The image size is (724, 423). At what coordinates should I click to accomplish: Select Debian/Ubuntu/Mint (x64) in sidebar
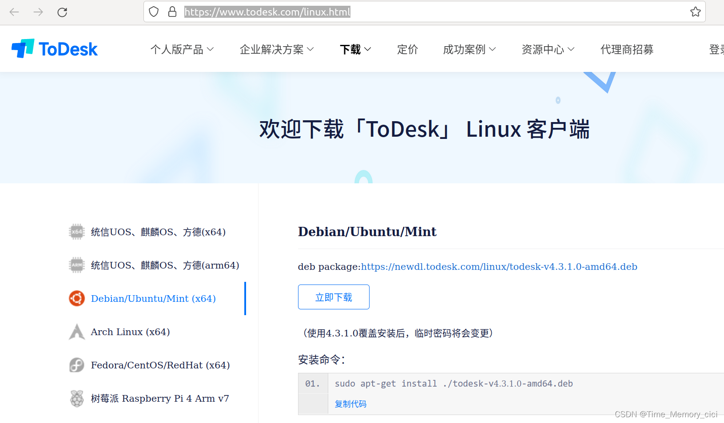click(153, 299)
